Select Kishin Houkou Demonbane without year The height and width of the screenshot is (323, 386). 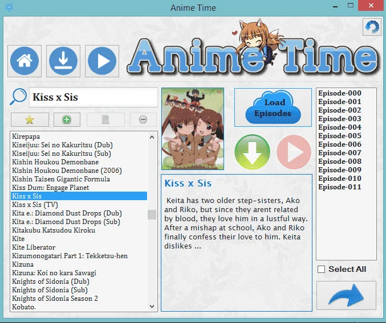[x=79, y=162]
